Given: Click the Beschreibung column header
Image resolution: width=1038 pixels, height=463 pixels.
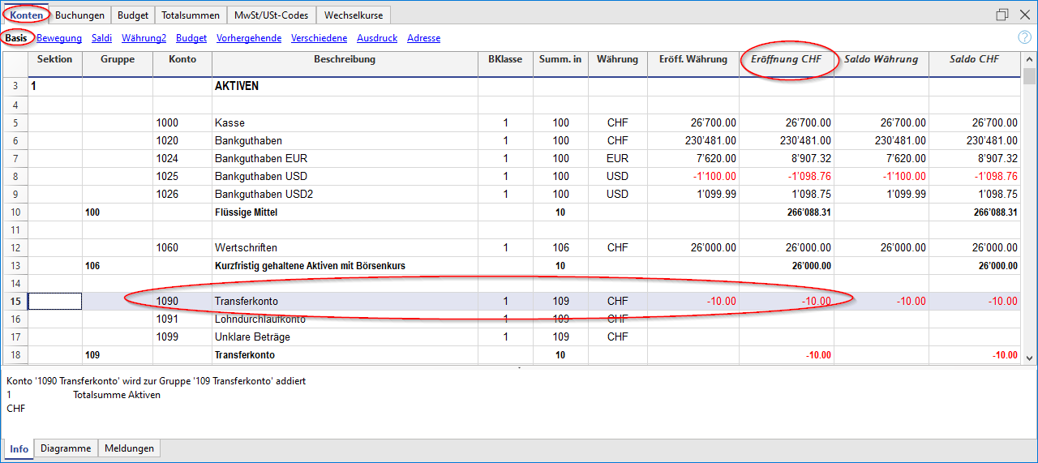Looking at the screenshot, I should click(x=345, y=59).
